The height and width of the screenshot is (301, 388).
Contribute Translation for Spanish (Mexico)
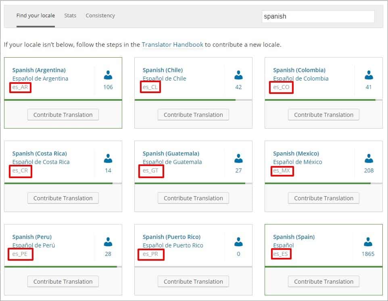[x=323, y=198]
